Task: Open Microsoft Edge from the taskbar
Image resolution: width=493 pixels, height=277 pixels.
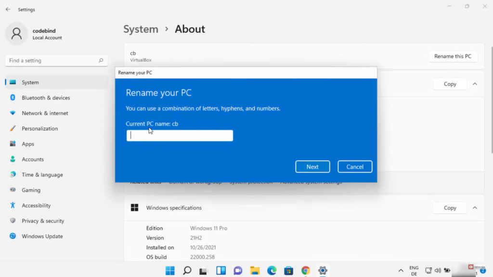Action: tap(272, 270)
